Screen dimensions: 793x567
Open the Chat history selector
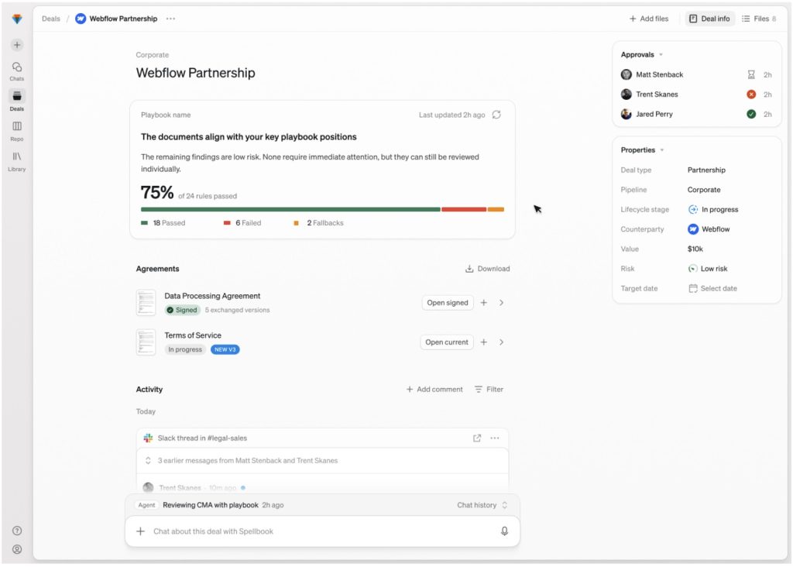click(482, 505)
